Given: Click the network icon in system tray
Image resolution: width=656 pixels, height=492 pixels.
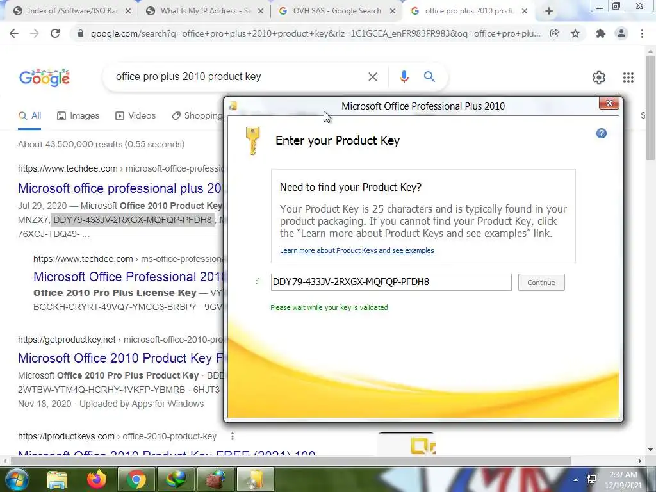Looking at the screenshot, I should coord(591,479).
